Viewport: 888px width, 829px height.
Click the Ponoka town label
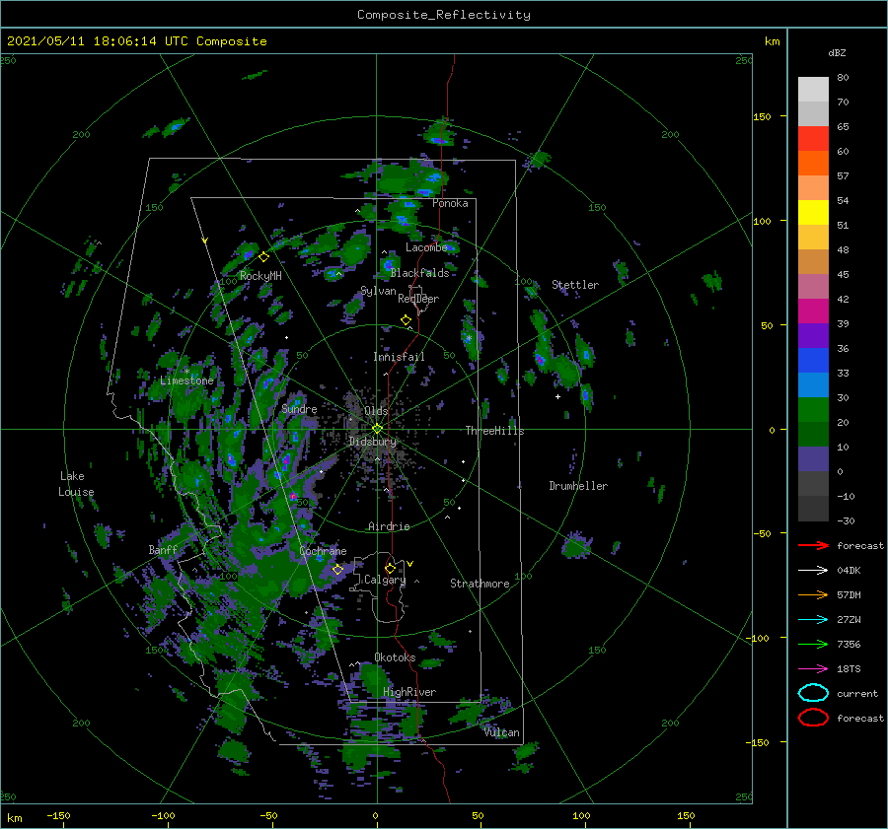point(450,203)
